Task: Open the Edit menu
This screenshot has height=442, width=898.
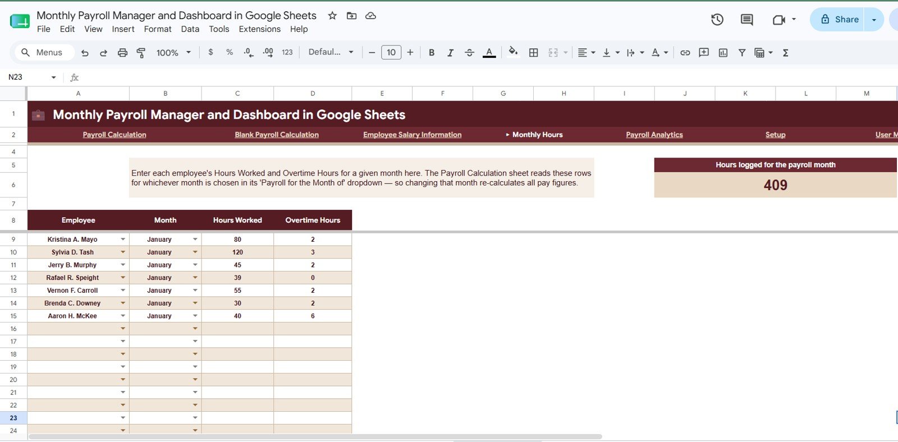Action: click(67, 29)
